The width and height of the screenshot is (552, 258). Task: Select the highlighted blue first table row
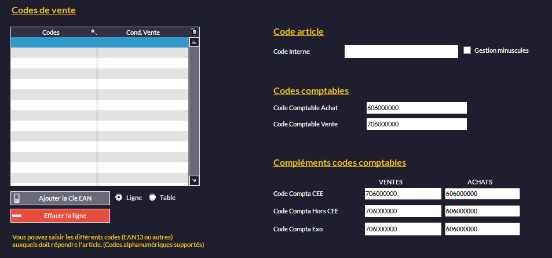click(100, 42)
